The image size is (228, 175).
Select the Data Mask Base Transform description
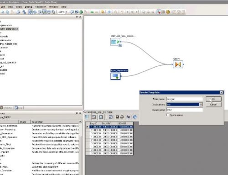click(x=45, y=167)
